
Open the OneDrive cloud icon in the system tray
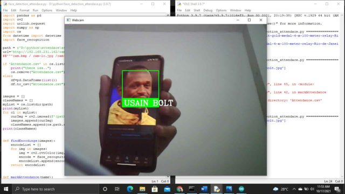point(300,189)
